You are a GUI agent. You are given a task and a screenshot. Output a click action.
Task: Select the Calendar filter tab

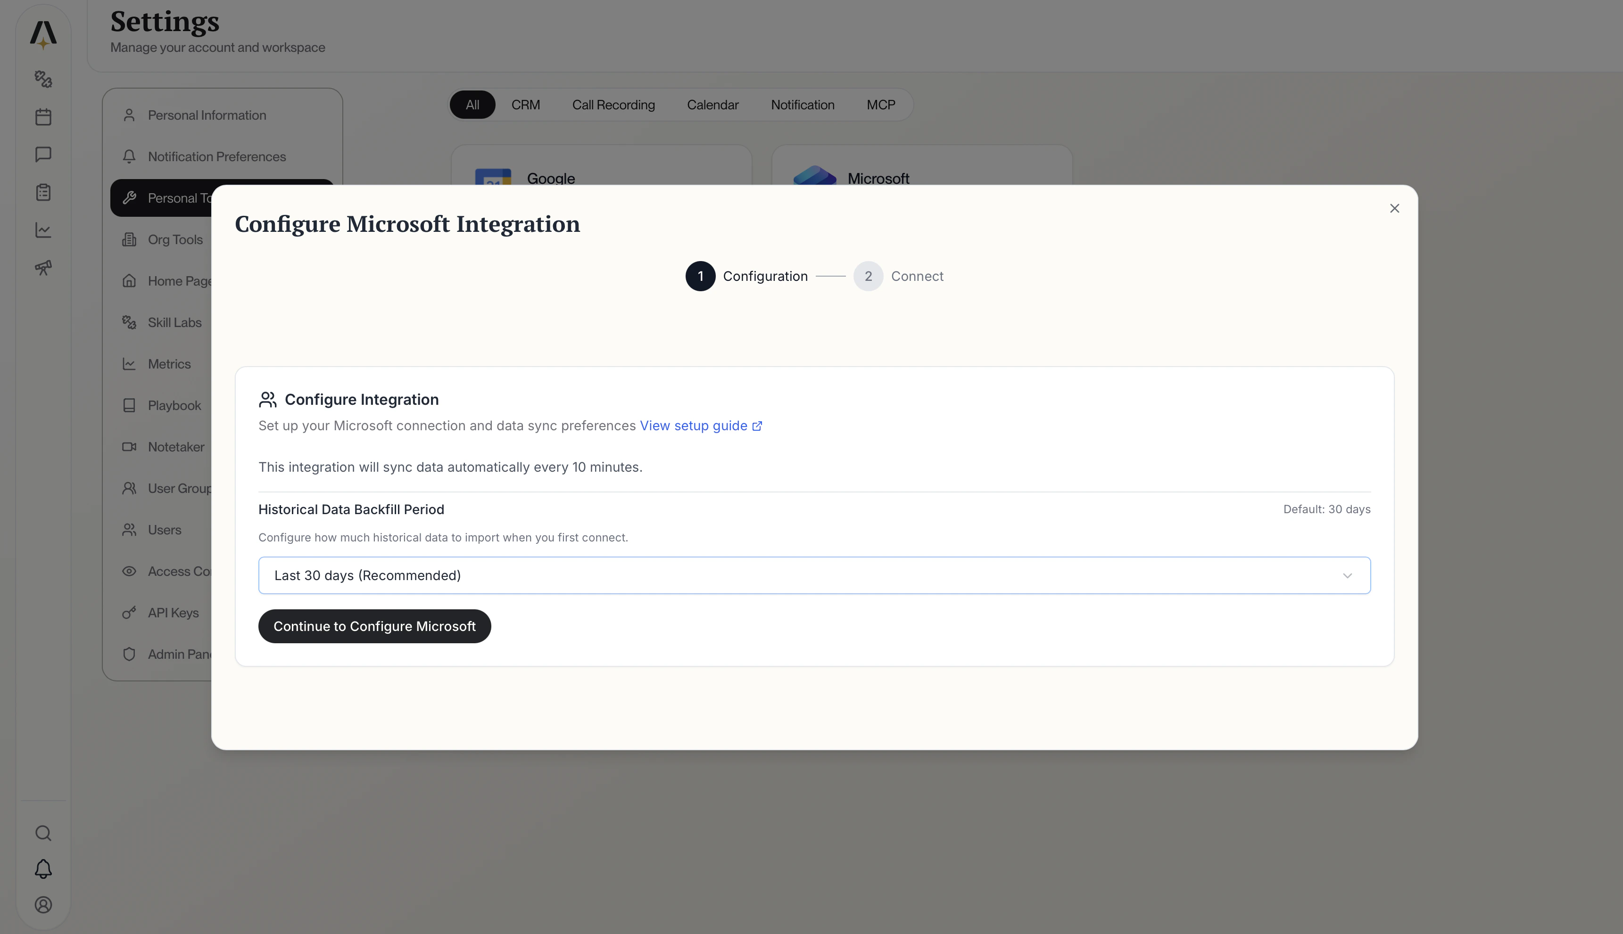[712, 105]
